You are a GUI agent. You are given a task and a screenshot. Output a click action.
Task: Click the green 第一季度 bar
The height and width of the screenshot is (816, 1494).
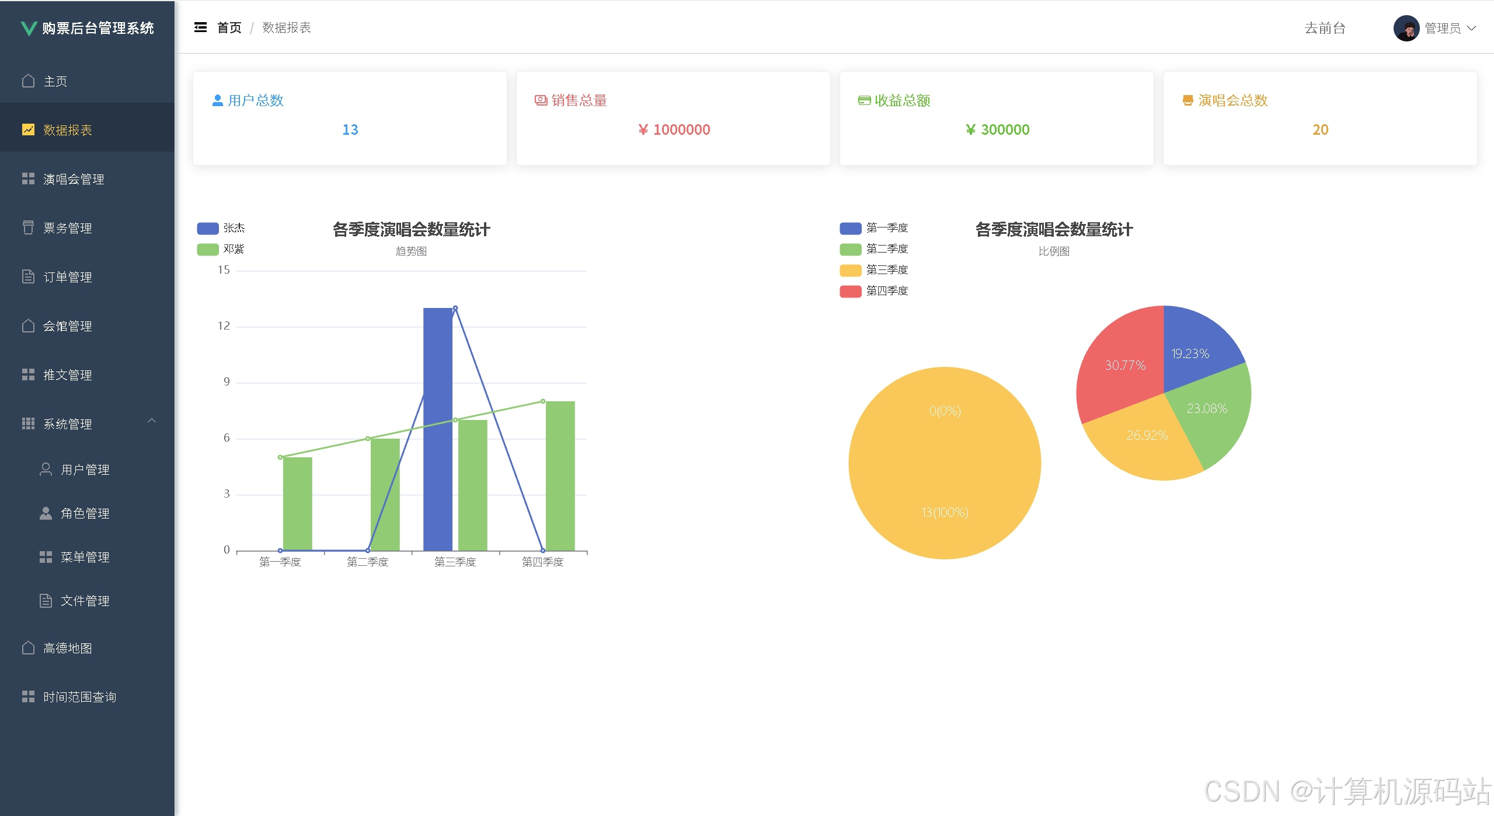298,504
